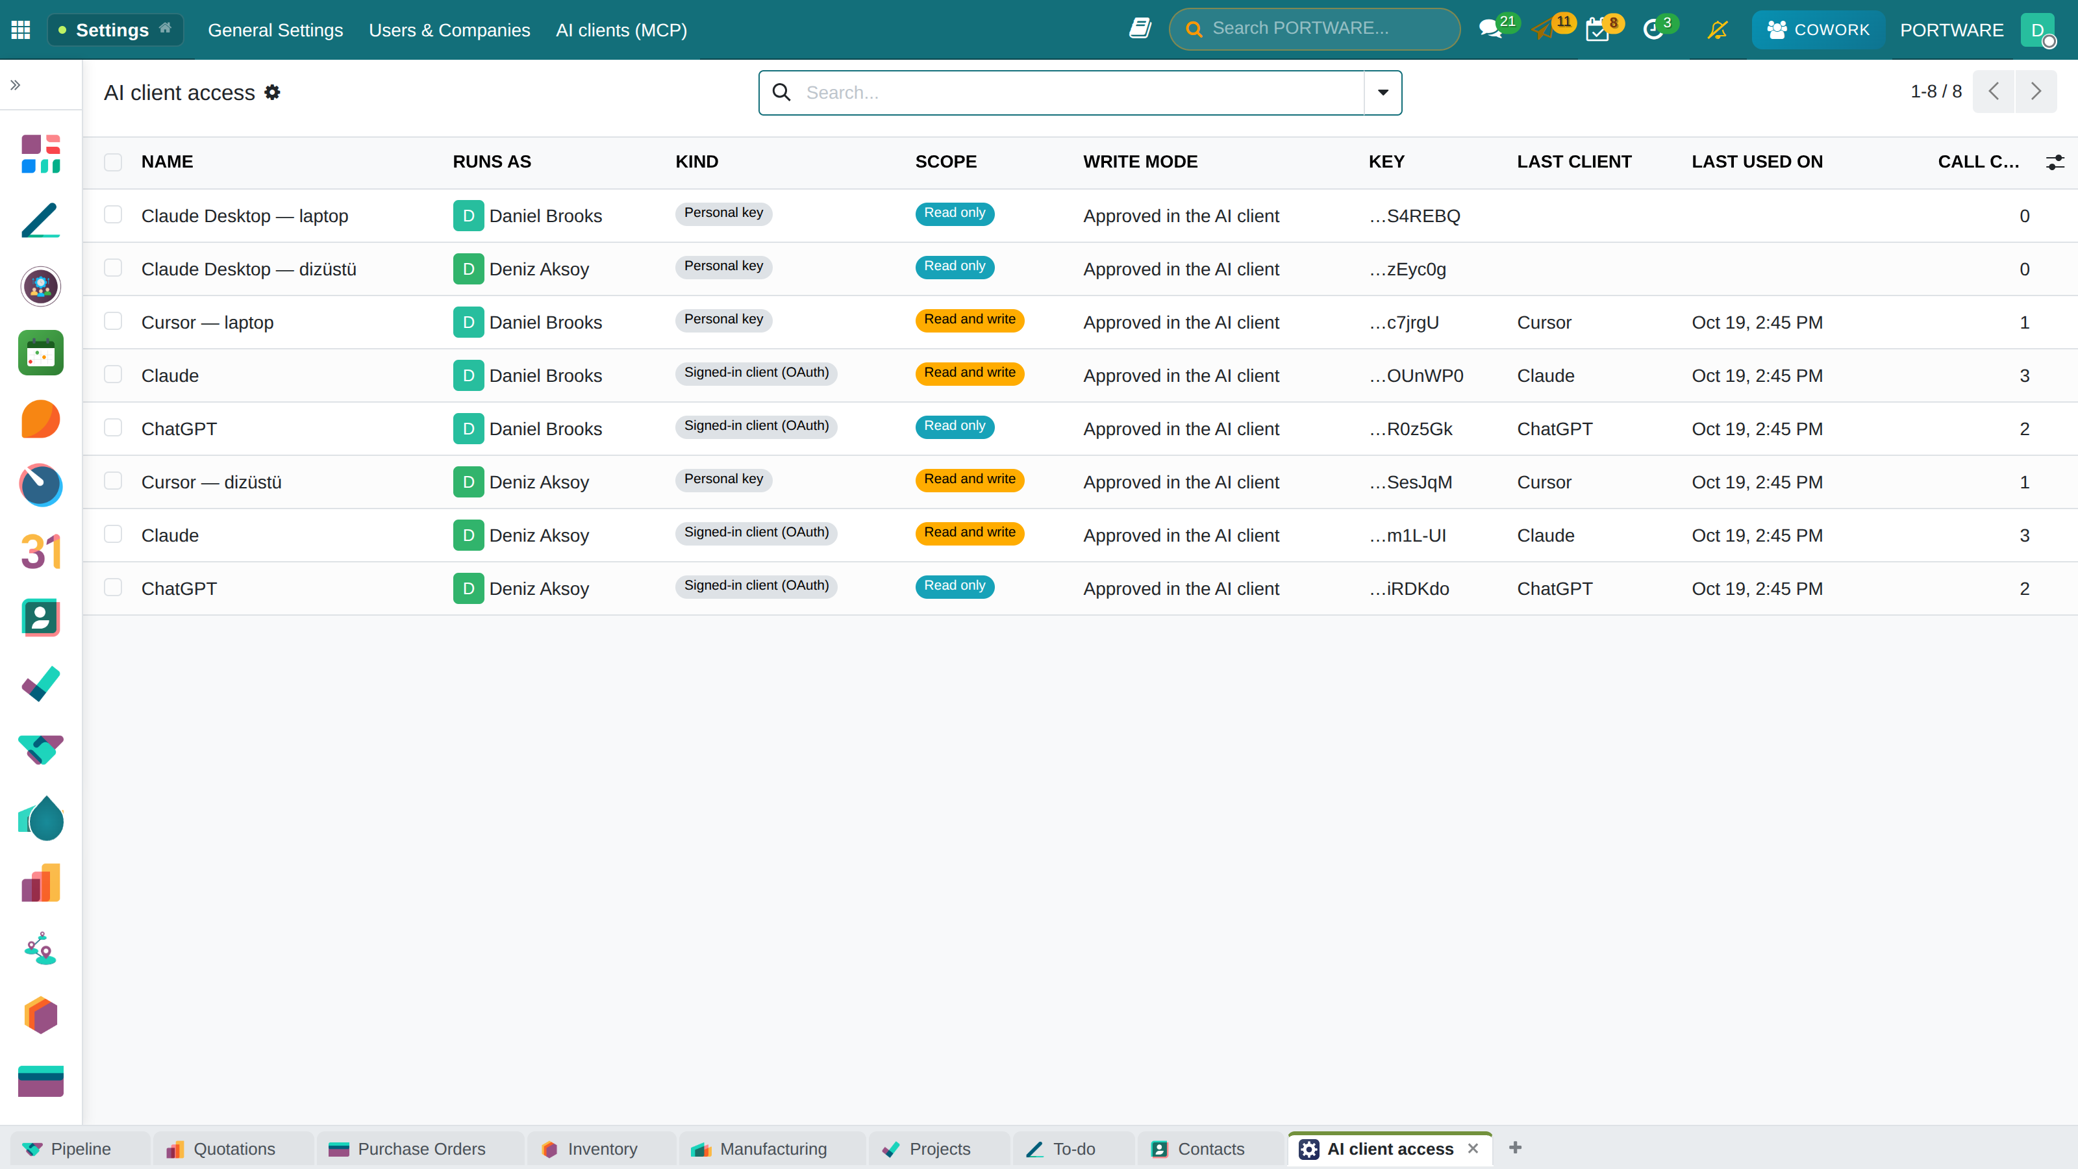Check the Cursor — dizüstü row
2078x1169 pixels.
pos(113,481)
